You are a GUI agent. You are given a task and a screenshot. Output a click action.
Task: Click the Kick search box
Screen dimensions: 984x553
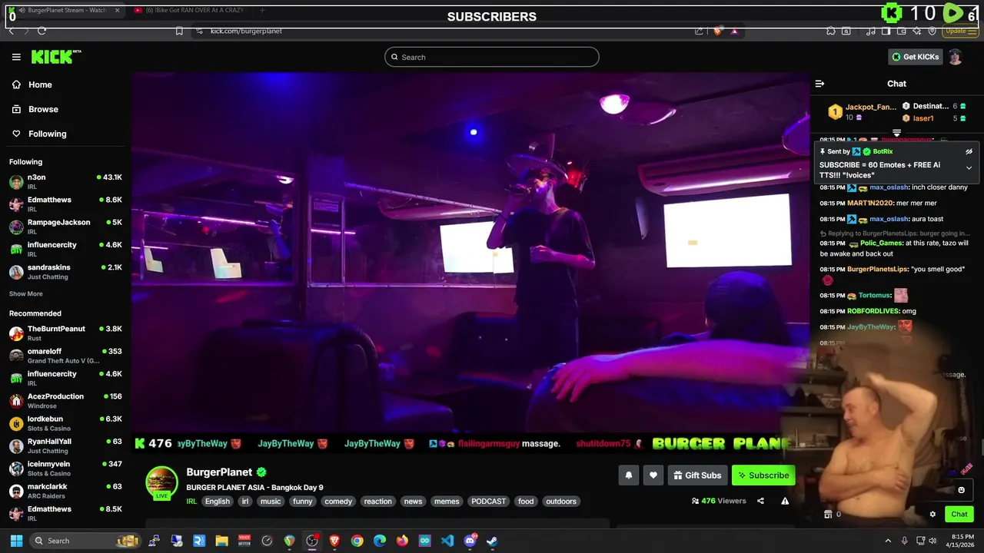[x=492, y=57]
